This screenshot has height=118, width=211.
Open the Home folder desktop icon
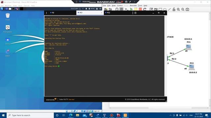point(8,40)
